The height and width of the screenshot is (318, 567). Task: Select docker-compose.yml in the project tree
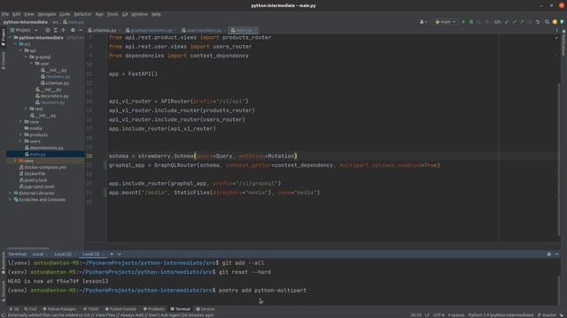43,167
